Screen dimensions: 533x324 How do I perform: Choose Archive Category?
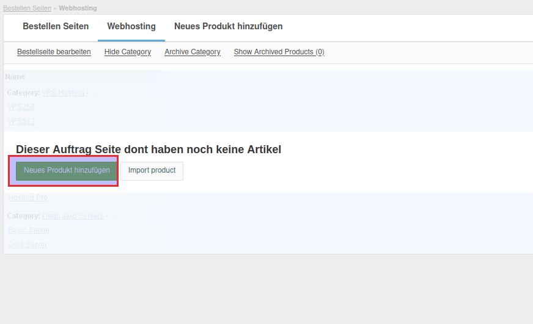coord(193,52)
